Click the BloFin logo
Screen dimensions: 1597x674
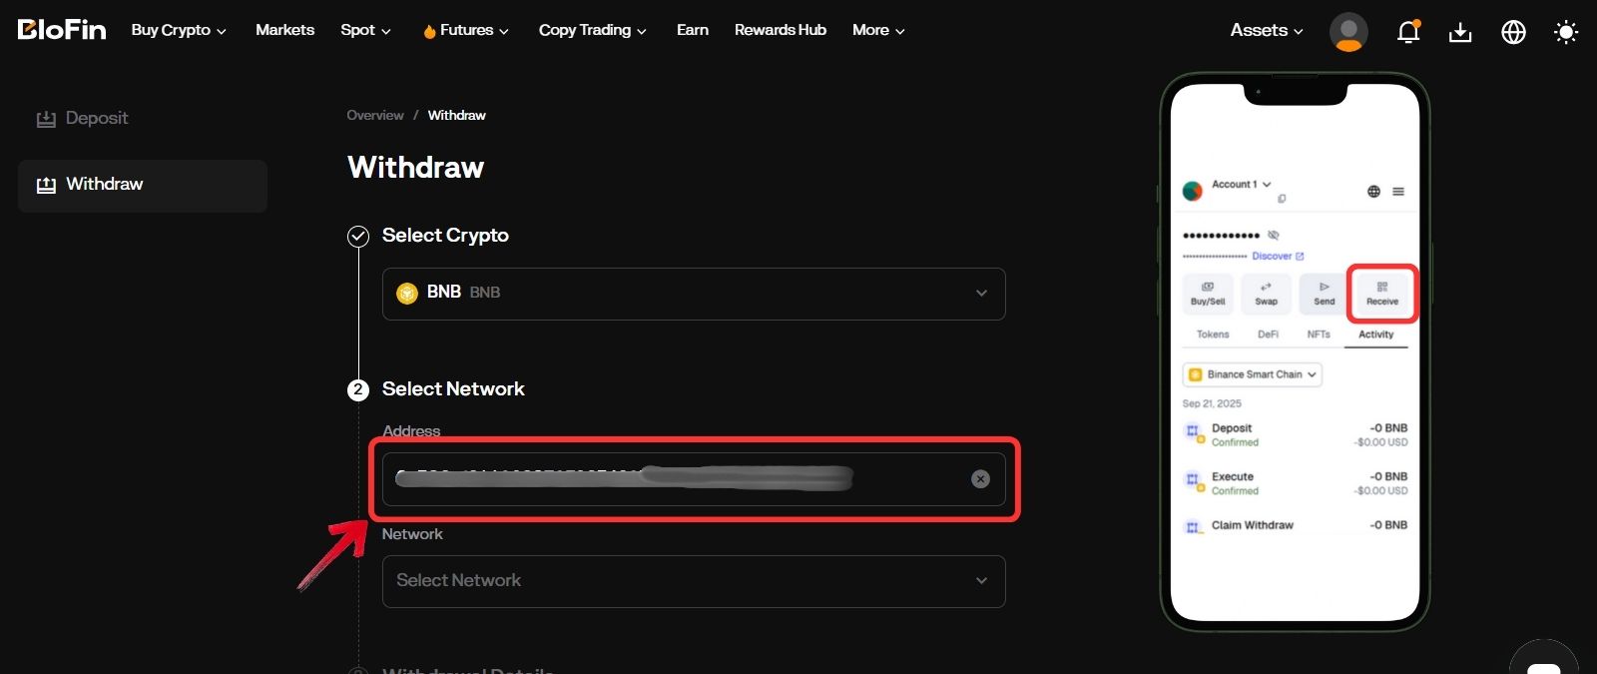62,30
